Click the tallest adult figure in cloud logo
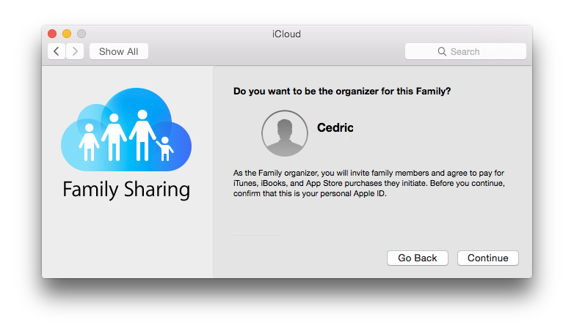Image resolution: width=574 pixels, height=336 pixels. (x=142, y=135)
